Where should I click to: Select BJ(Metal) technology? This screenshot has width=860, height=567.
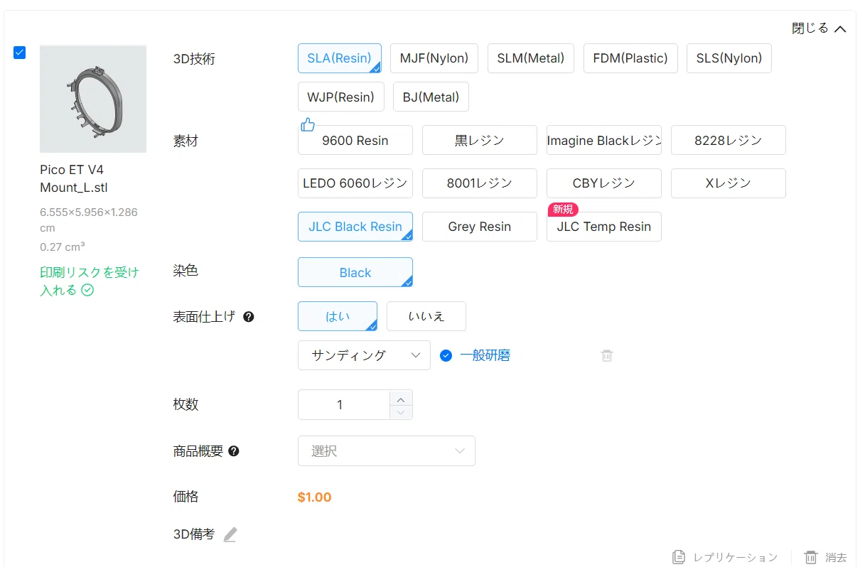(x=431, y=97)
